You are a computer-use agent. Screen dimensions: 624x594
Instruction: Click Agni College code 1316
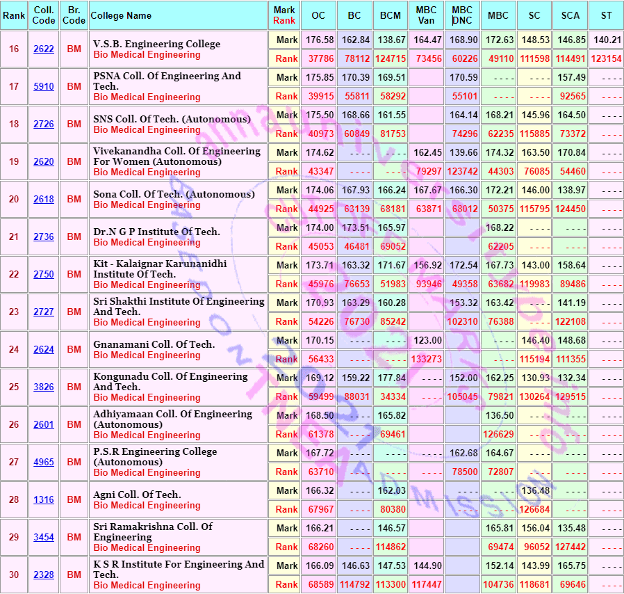(44, 499)
